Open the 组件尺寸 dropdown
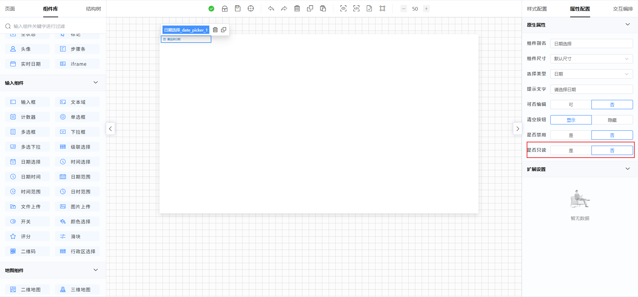 pos(591,59)
